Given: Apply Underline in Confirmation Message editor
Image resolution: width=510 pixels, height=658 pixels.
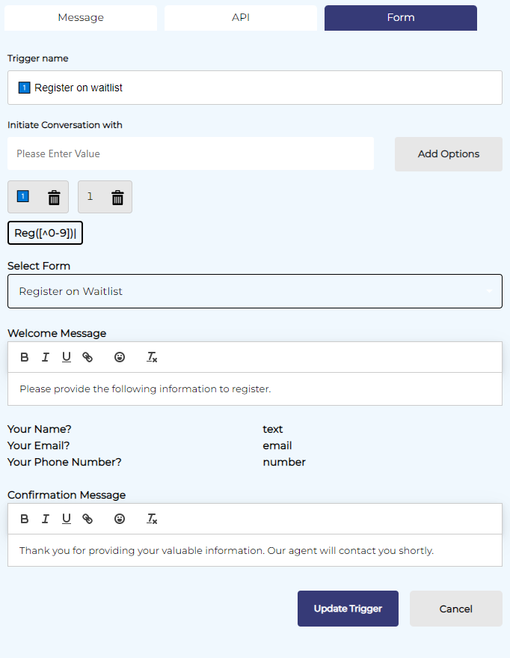Looking at the screenshot, I should pyautogui.click(x=67, y=519).
